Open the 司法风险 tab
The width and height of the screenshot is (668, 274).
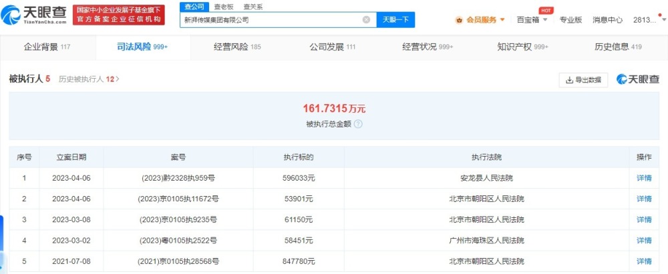pos(142,47)
